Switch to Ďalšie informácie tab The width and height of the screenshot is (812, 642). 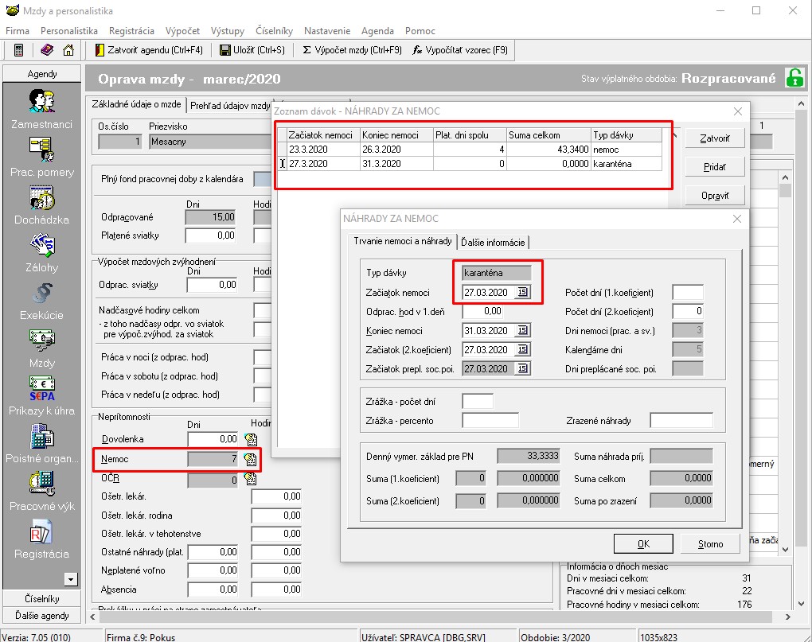[494, 242]
